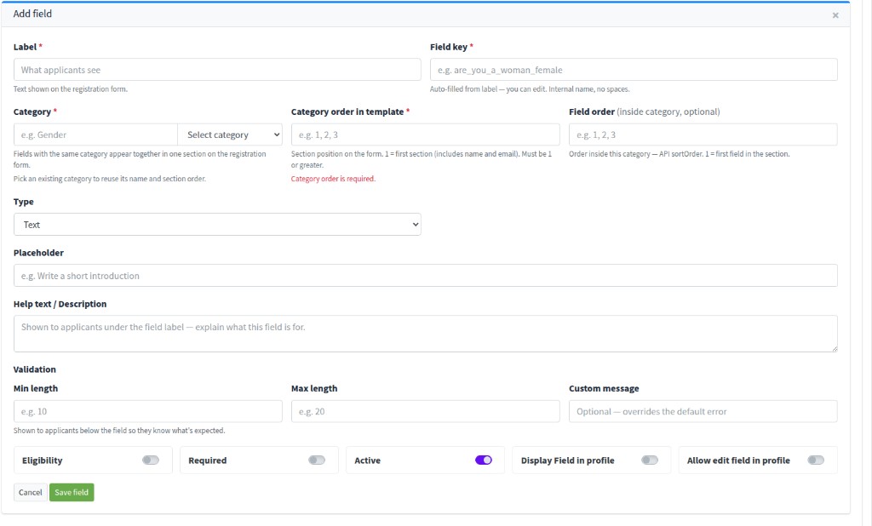872x526 pixels.
Task: Click the Min length input
Action: click(148, 411)
